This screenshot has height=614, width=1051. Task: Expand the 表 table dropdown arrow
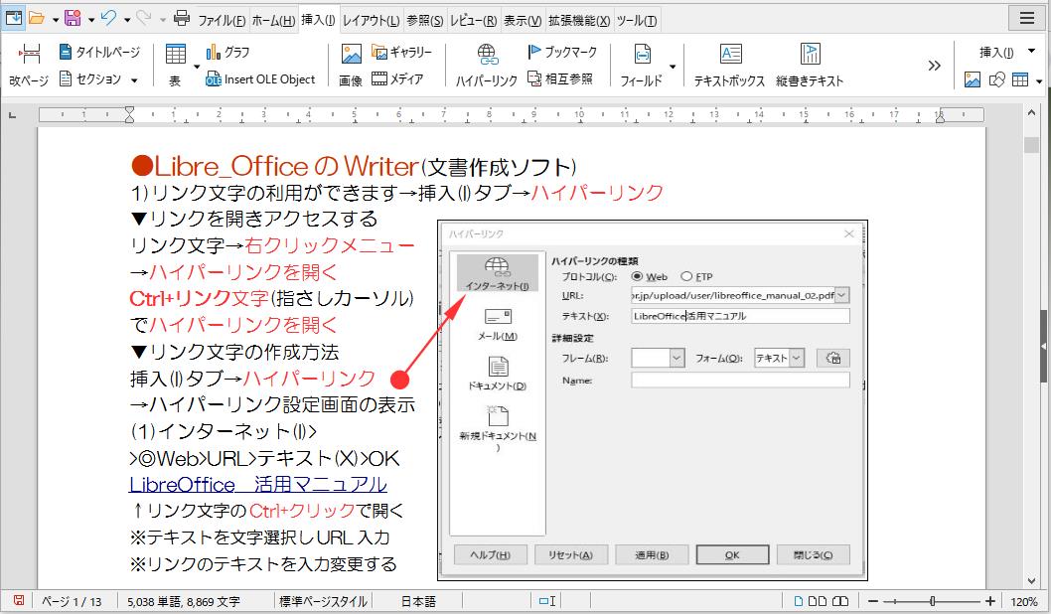(197, 67)
